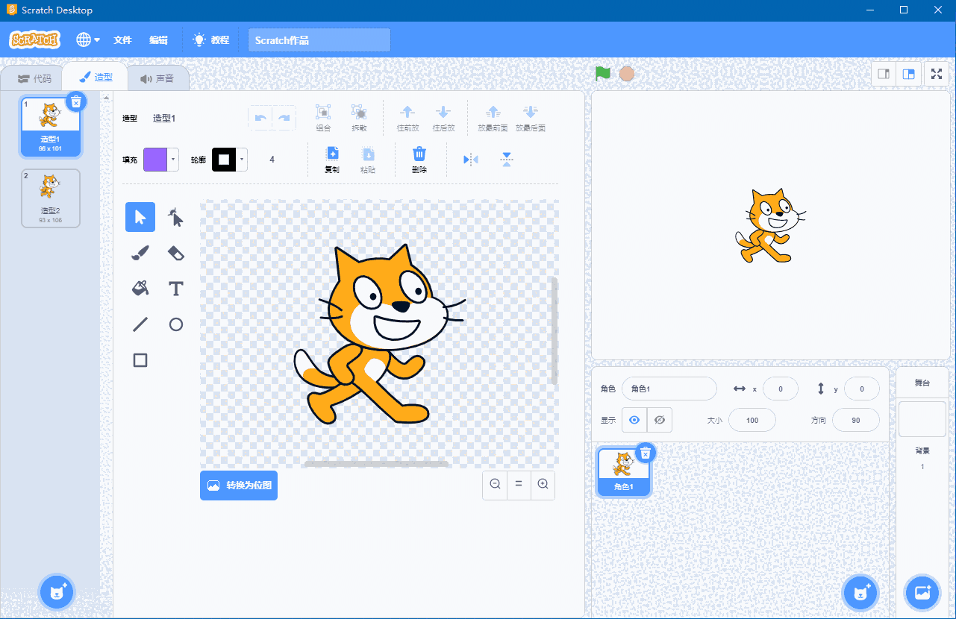Switch to large stage layout
Viewport: 956px width, 619px height.
click(x=908, y=74)
